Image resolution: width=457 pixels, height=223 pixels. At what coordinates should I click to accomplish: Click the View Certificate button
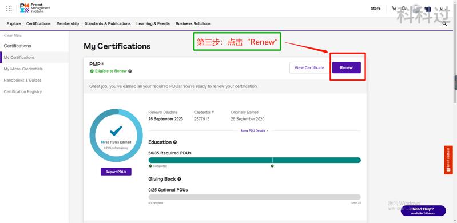309,67
